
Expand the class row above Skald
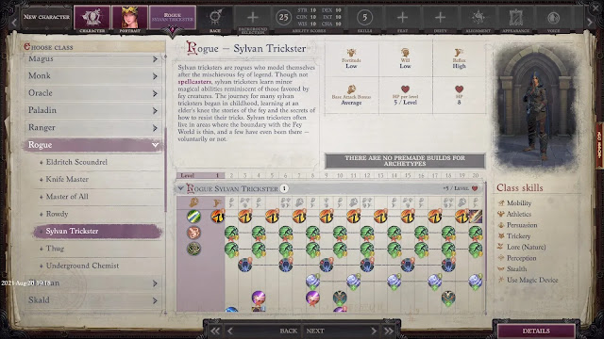tap(155, 283)
